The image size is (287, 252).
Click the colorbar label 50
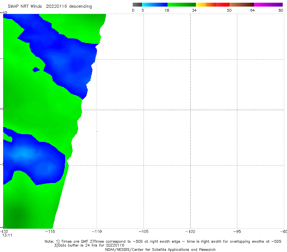tap(229, 10)
